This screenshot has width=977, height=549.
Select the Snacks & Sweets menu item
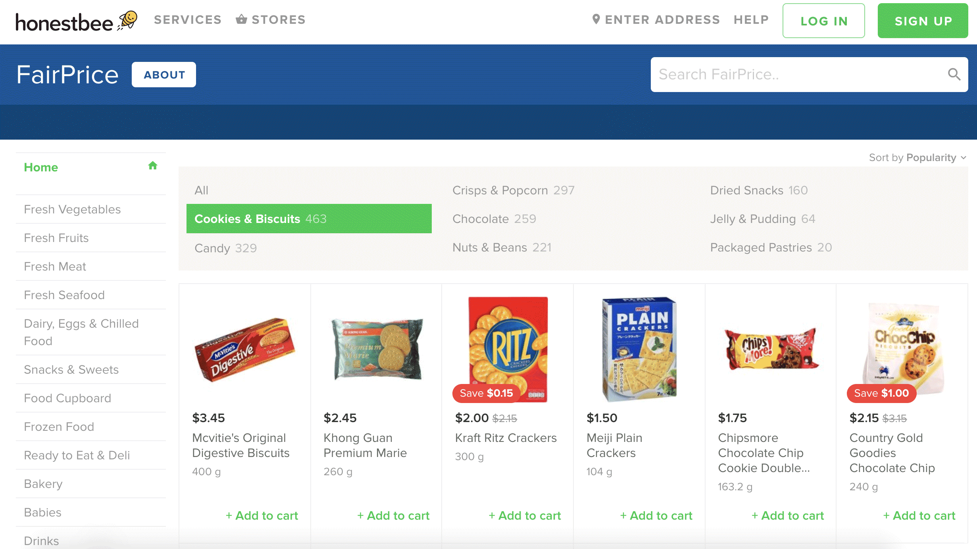click(x=71, y=370)
